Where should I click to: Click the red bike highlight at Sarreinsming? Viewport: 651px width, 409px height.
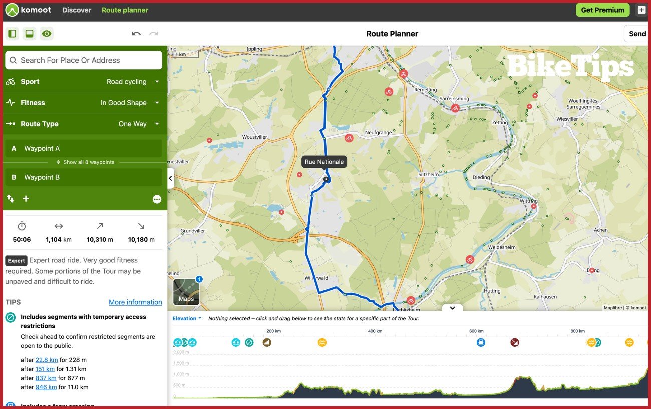point(455,108)
